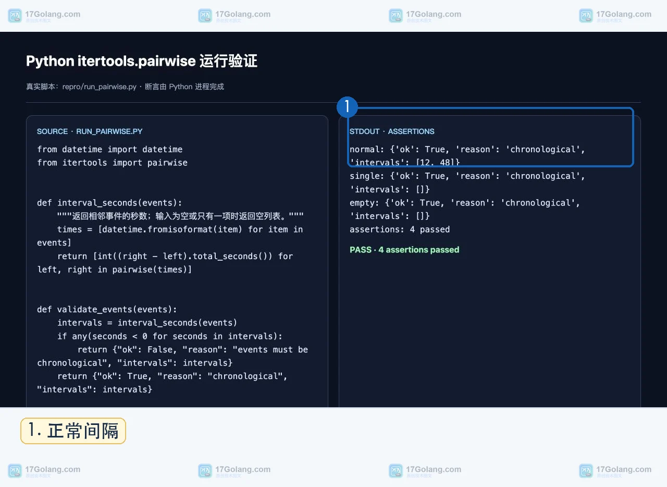Click the return line containing "ok": True
Image resolution: width=667 pixels, height=487 pixels.
pos(172,376)
